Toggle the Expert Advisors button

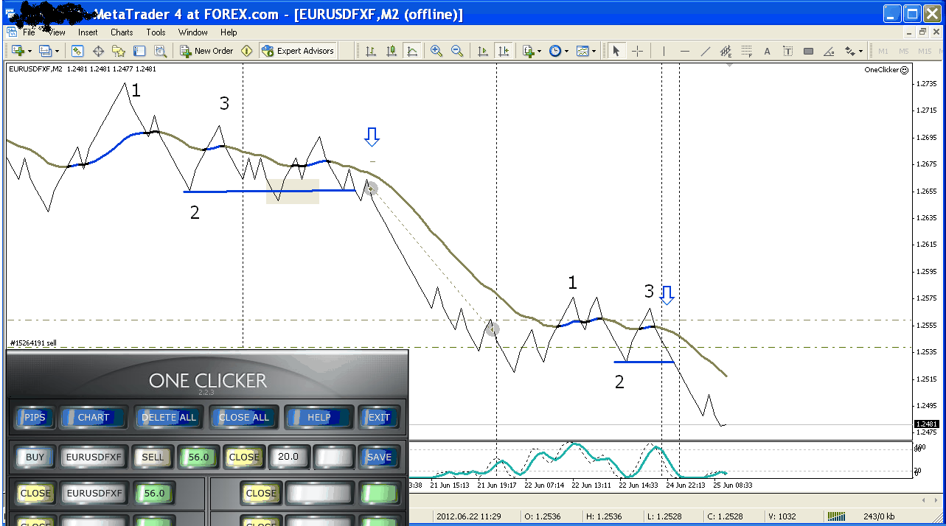click(299, 51)
